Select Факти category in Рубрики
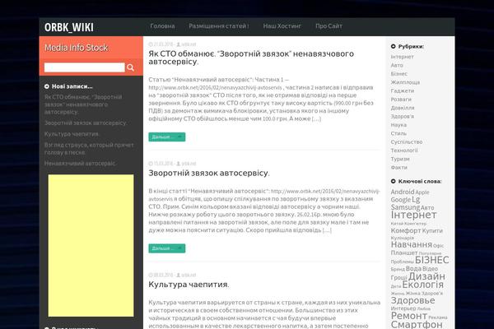Viewport: 494px width, 329px height. point(399,167)
